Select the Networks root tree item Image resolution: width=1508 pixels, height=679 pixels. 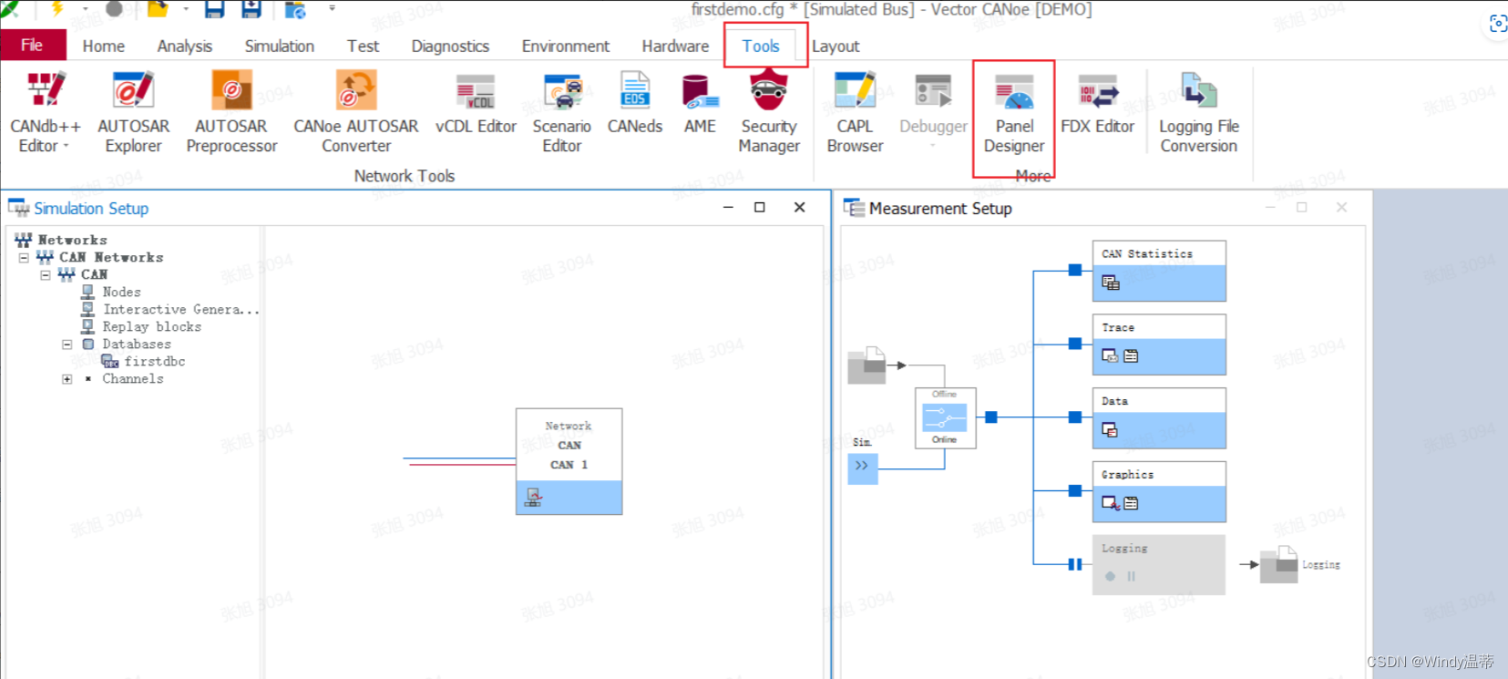click(x=72, y=241)
